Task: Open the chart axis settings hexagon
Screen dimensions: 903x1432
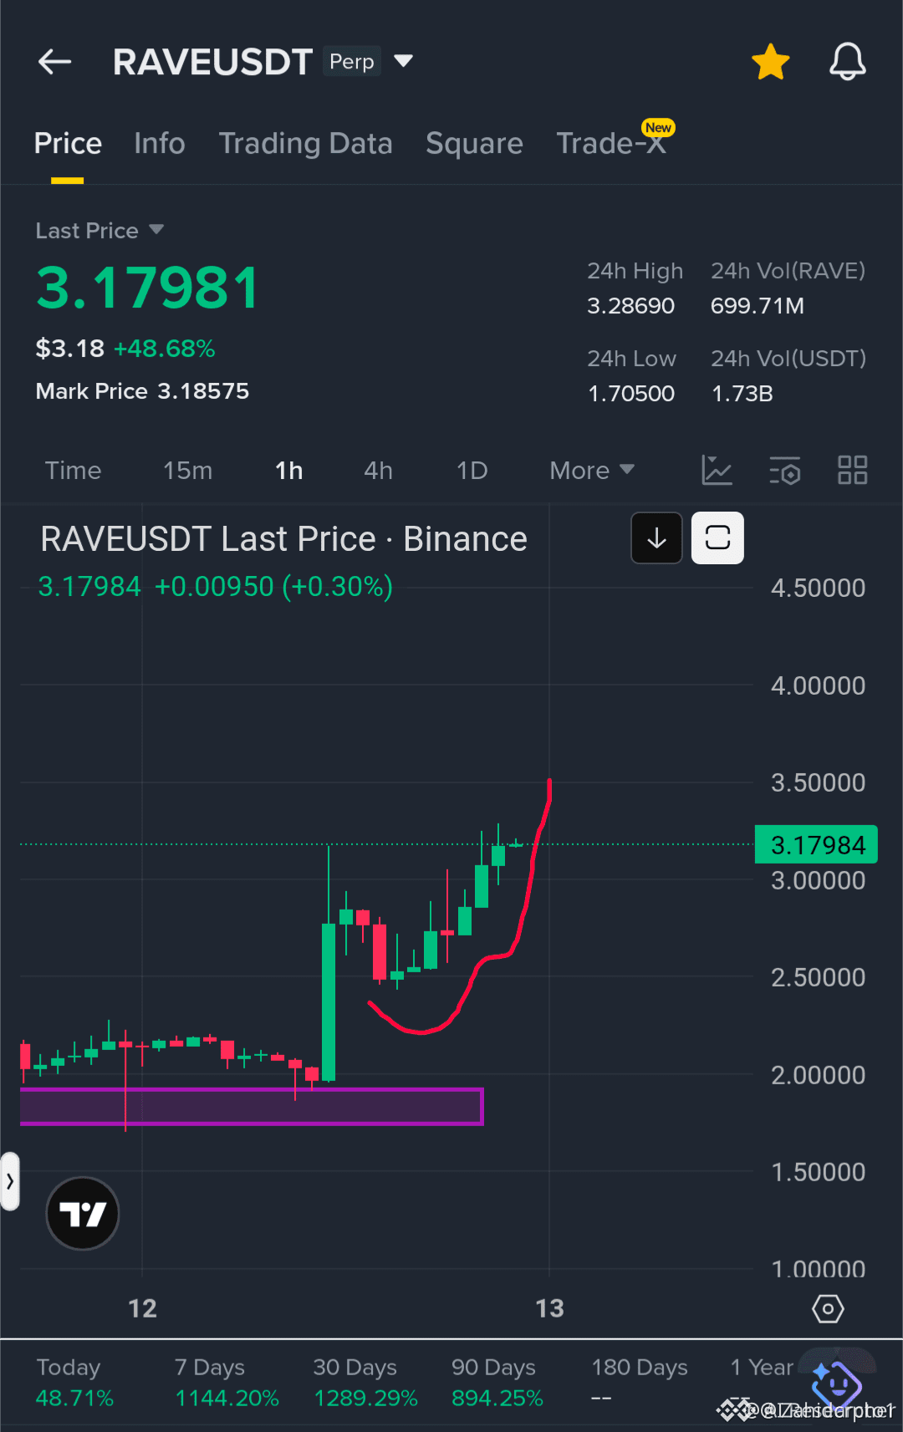Action: coord(828,1308)
